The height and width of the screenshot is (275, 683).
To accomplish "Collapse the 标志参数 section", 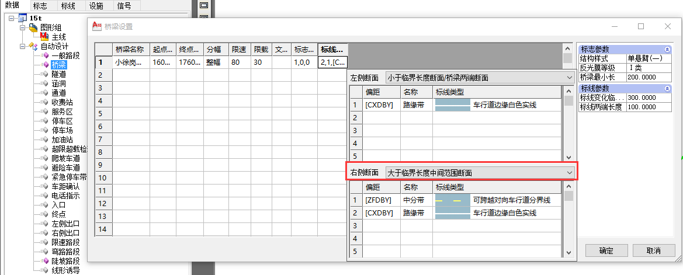I will [x=667, y=50].
